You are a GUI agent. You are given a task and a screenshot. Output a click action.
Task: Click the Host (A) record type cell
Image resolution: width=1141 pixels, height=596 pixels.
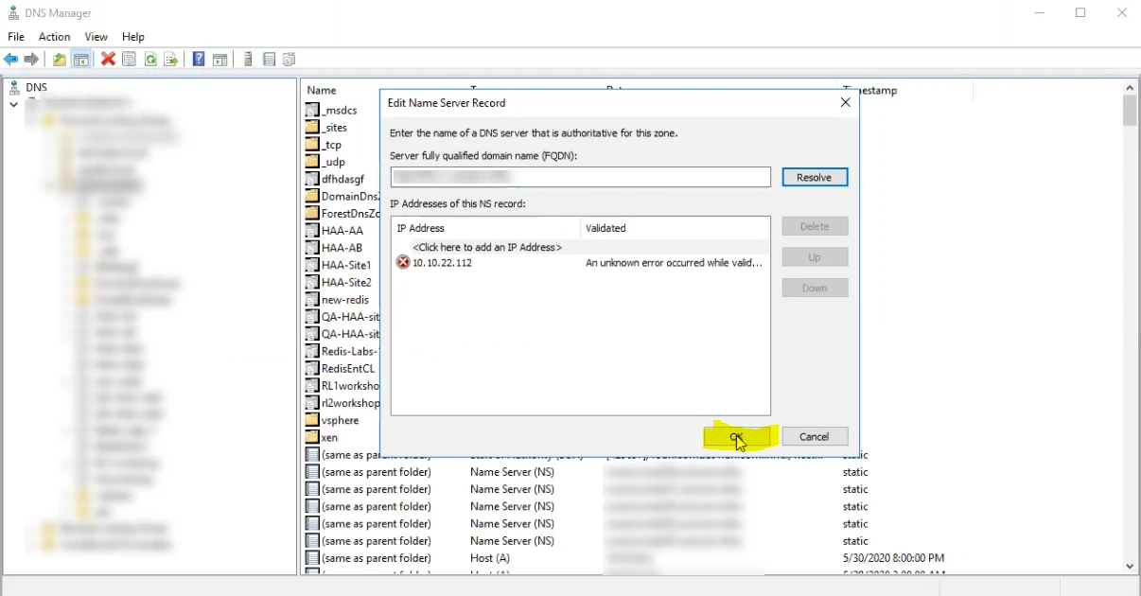490,558
